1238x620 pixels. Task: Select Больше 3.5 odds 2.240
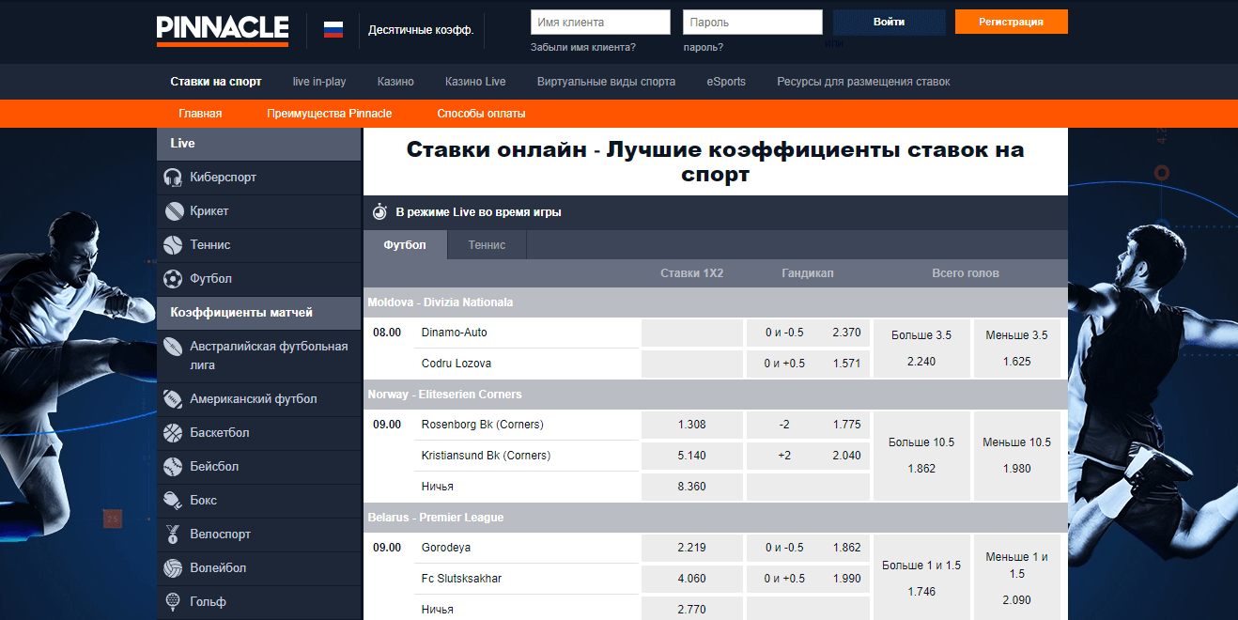click(x=921, y=349)
